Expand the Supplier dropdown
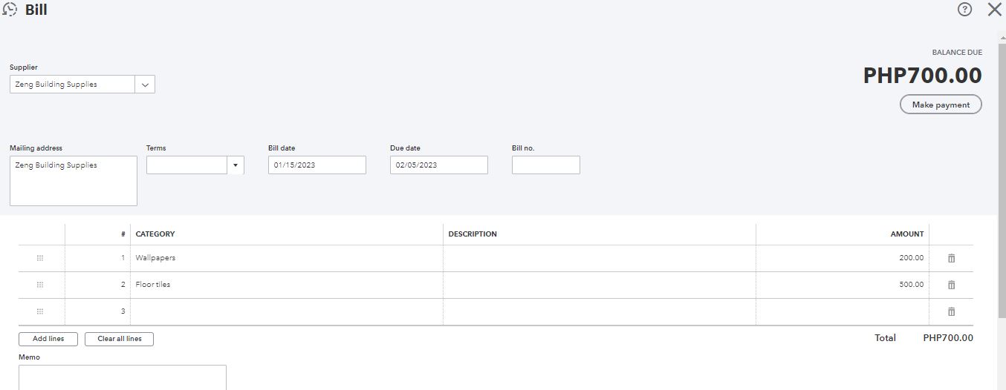1006x390 pixels. click(x=145, y=85)
